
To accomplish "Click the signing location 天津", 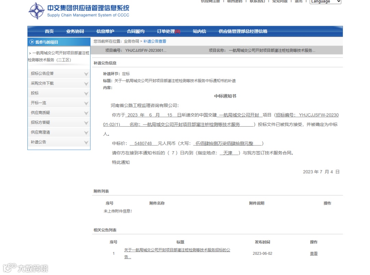I will click(228, 153).
